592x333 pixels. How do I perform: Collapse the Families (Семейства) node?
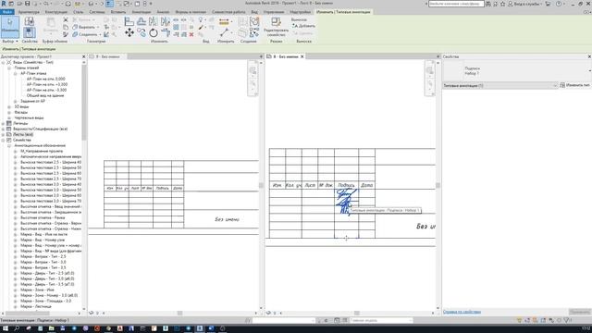(x=3, y=140)
